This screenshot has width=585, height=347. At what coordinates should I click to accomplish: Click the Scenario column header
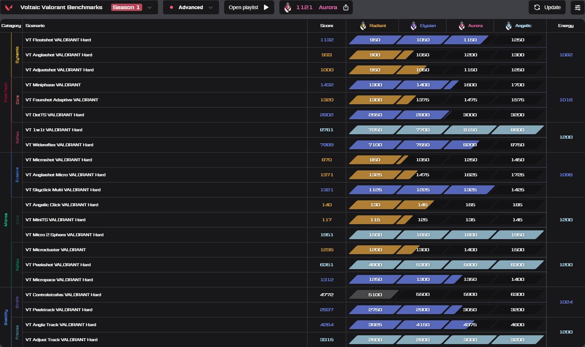click(x=35, y=26)
